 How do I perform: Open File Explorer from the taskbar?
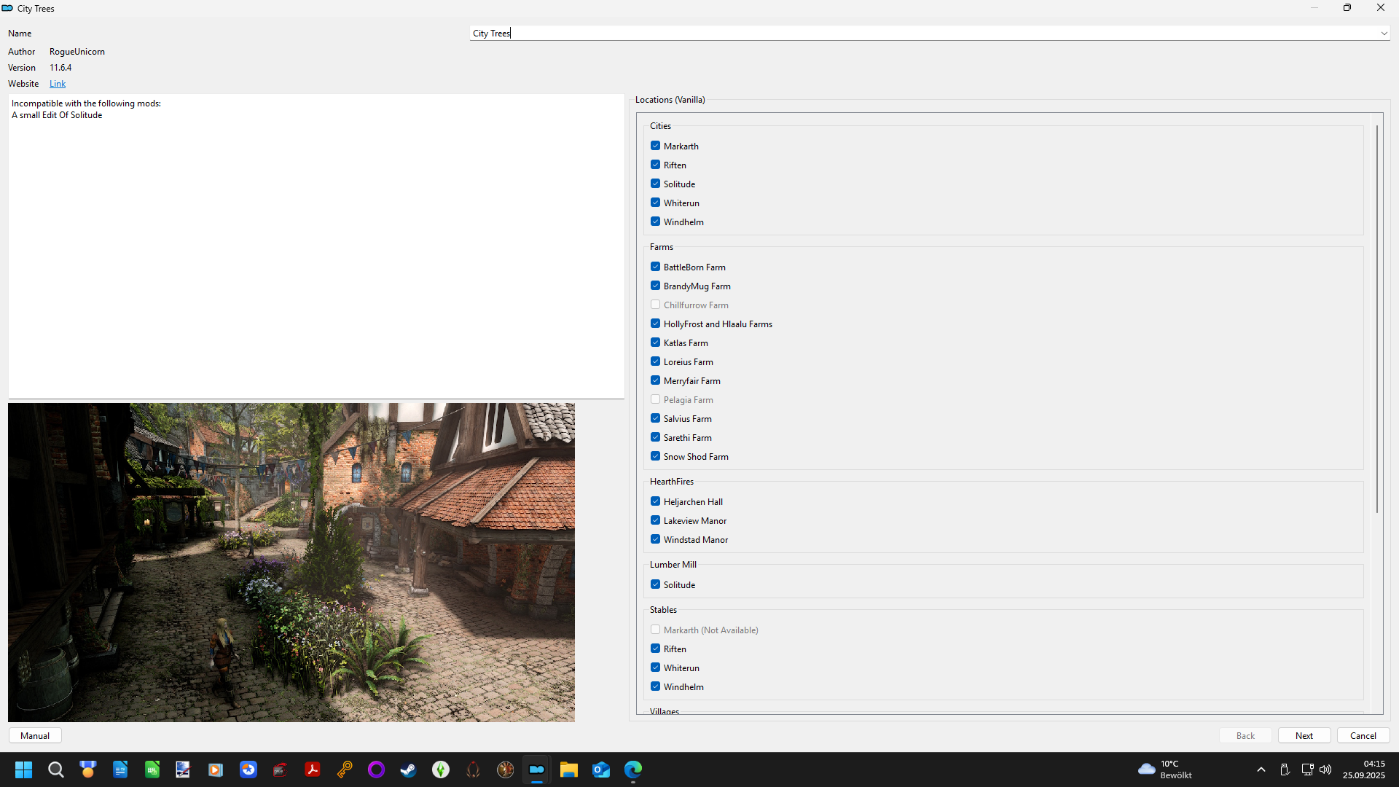click(x=569, y=770)
